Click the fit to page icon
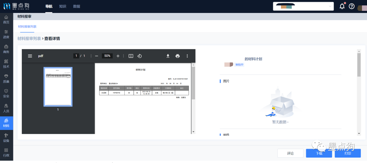 (x=131, y=56)
